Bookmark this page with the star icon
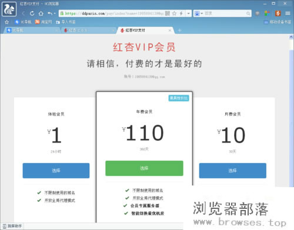Image resolution: width=294 pixels, height=230 pixels. [174, 13]
